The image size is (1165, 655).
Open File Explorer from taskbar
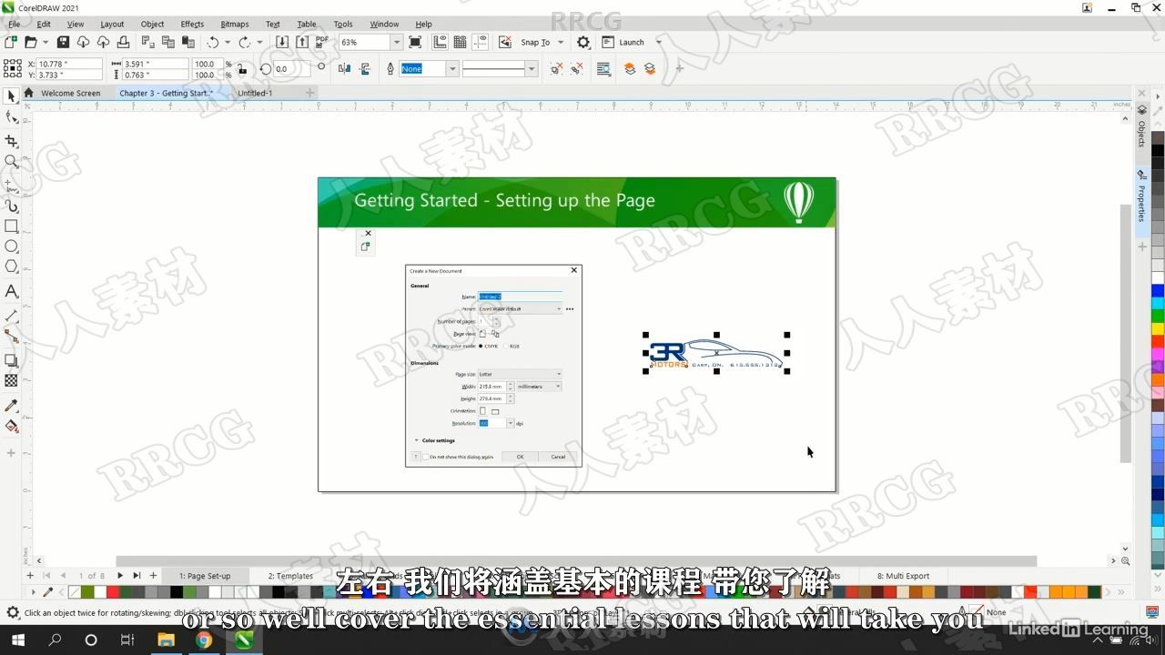tap(166, 640)
